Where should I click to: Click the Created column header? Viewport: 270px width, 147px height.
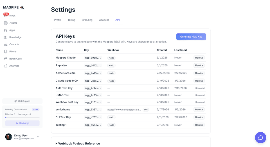pos(162,50)
